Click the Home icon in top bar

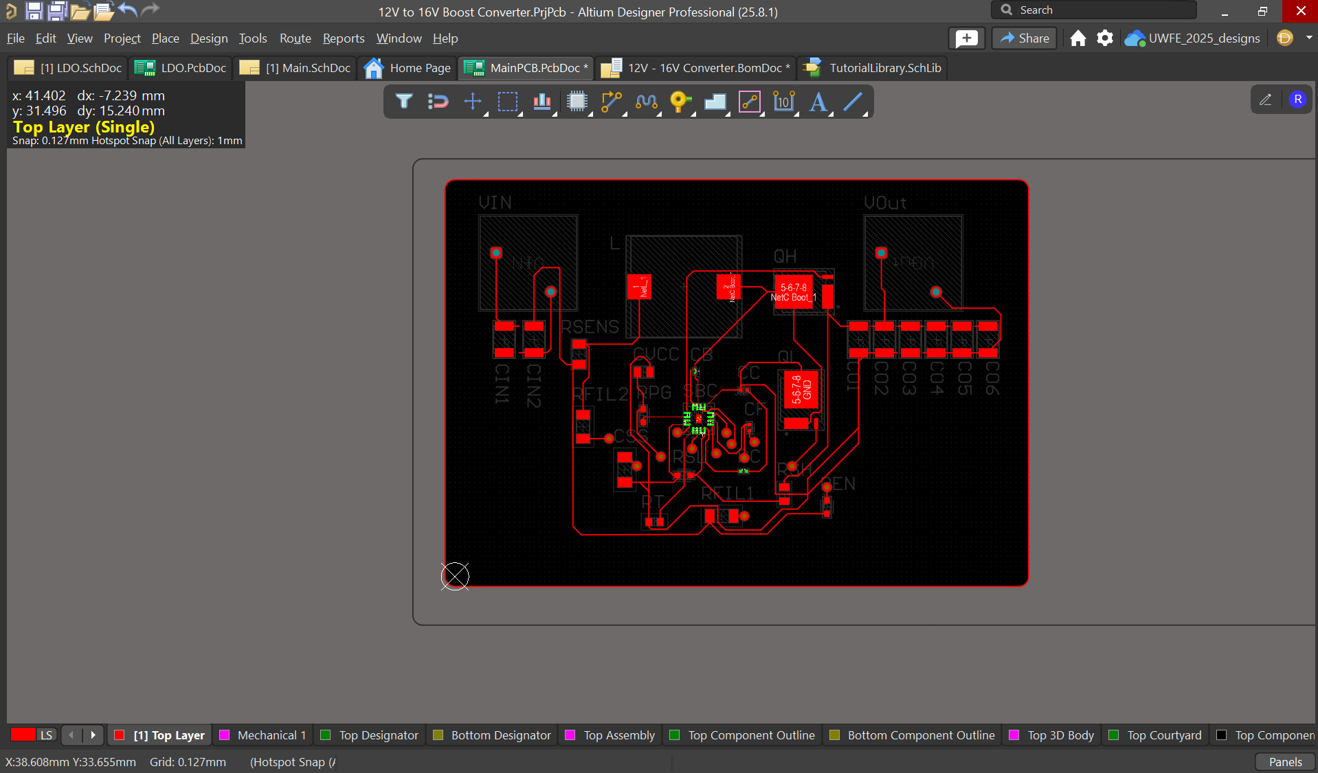pos(1078,38)
